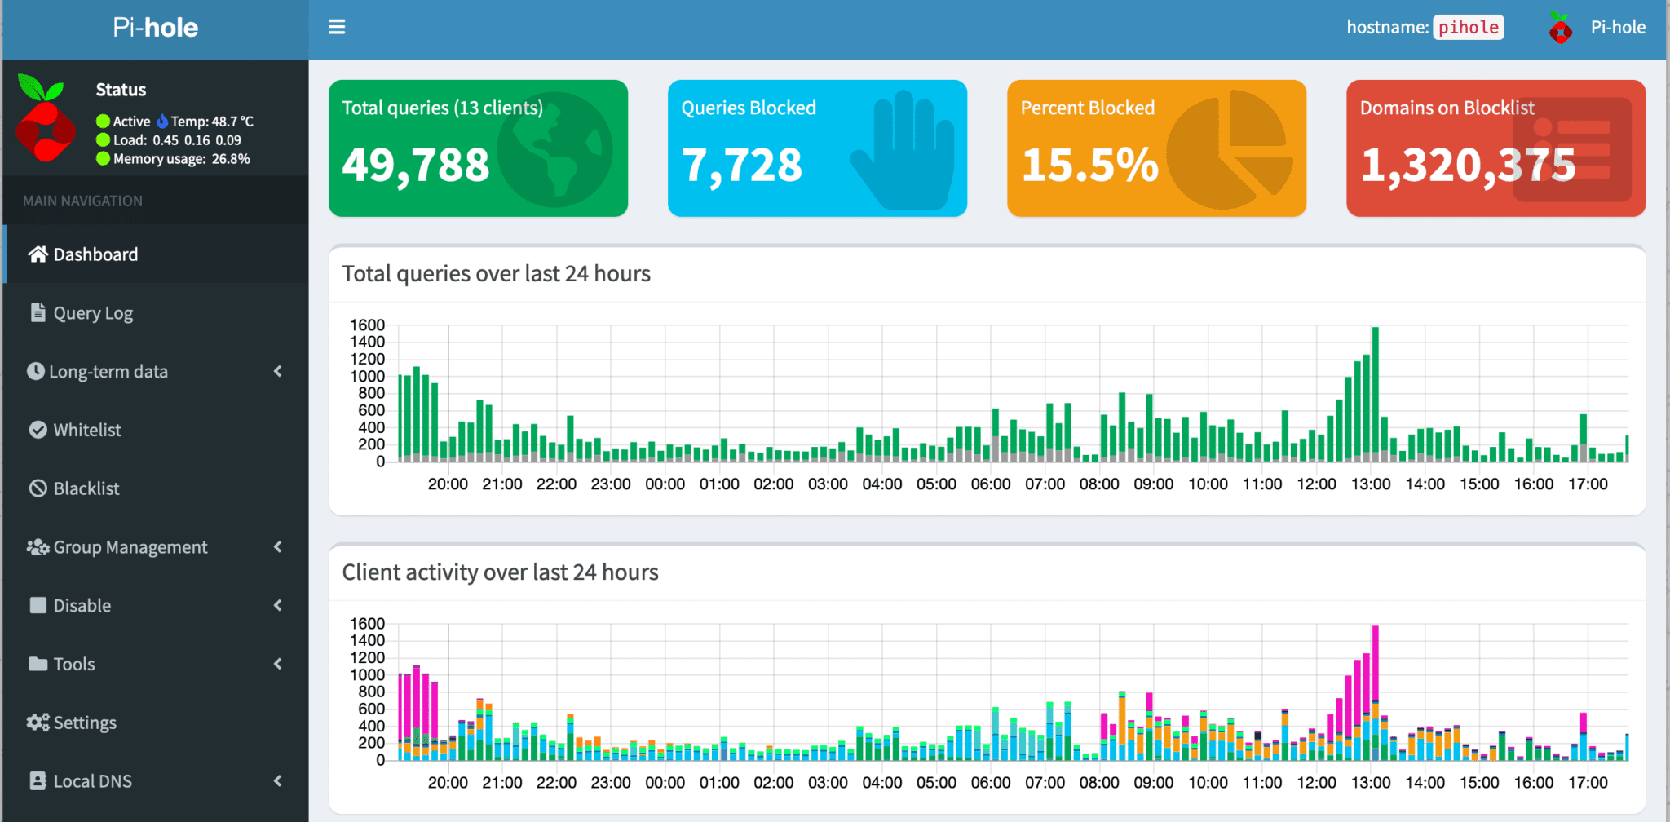Expand the Tools submenu
Viewport: 1670px width, 822px height.
click(x=73, y=663)
